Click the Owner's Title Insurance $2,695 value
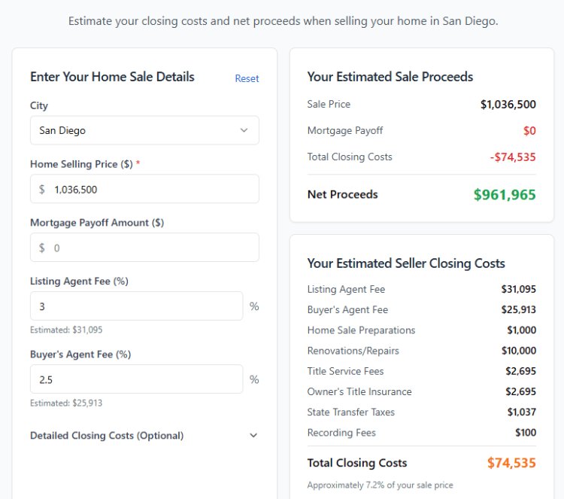 click(521, 391)
